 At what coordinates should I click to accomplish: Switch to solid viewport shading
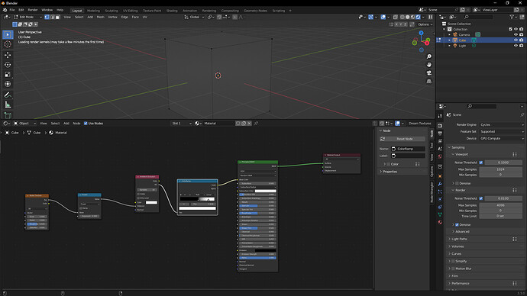coord(407,17)
